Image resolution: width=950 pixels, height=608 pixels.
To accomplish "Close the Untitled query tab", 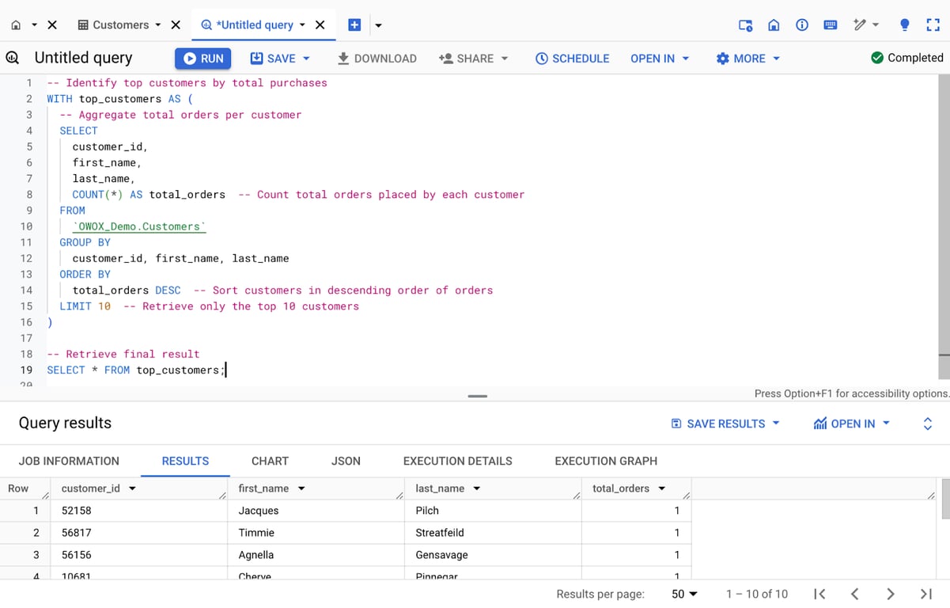I will pyautogui.click(x=320, y=25).
